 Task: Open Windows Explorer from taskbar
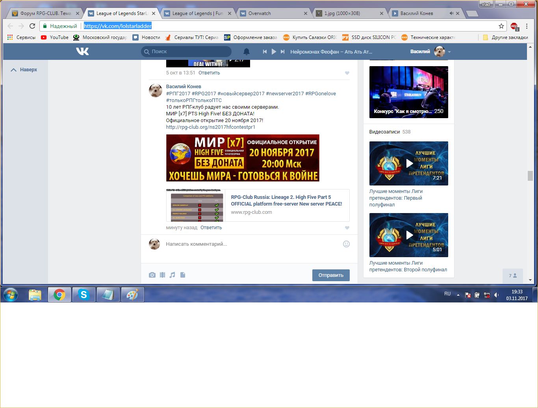tap(35, 295)
